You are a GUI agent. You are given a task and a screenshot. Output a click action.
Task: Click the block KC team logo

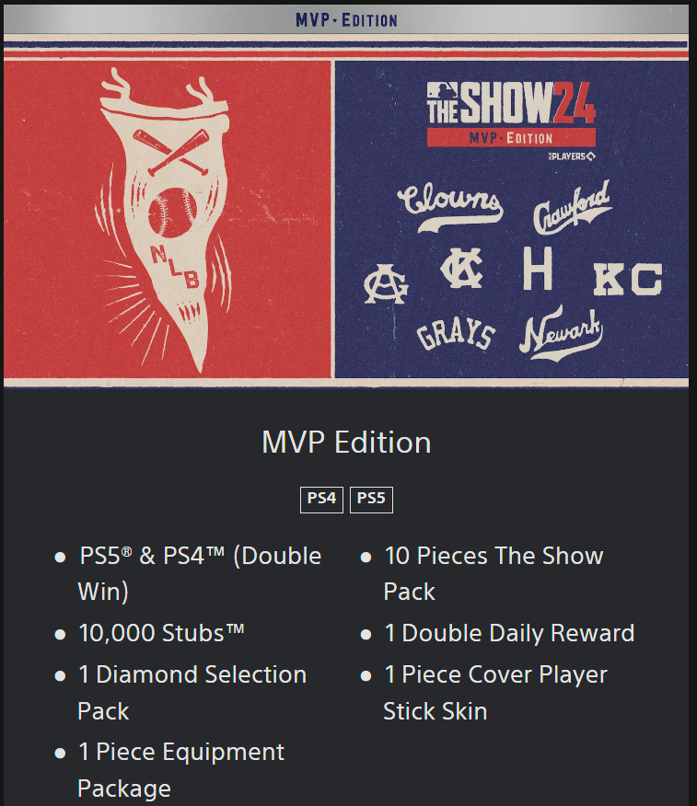click(628, 279)
